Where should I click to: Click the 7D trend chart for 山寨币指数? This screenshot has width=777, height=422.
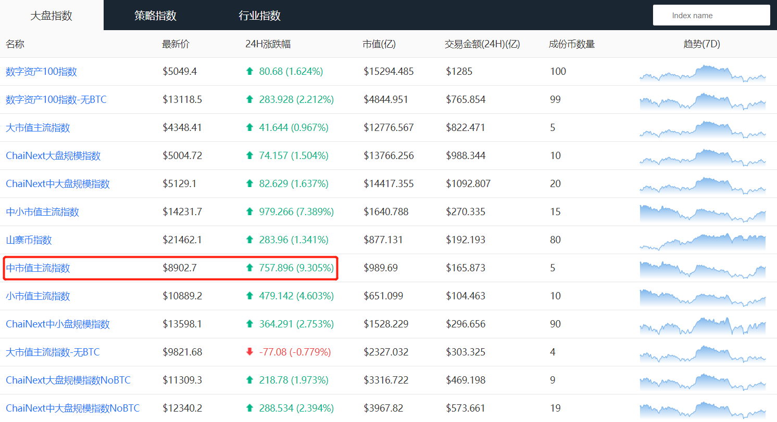pos(703,242)
